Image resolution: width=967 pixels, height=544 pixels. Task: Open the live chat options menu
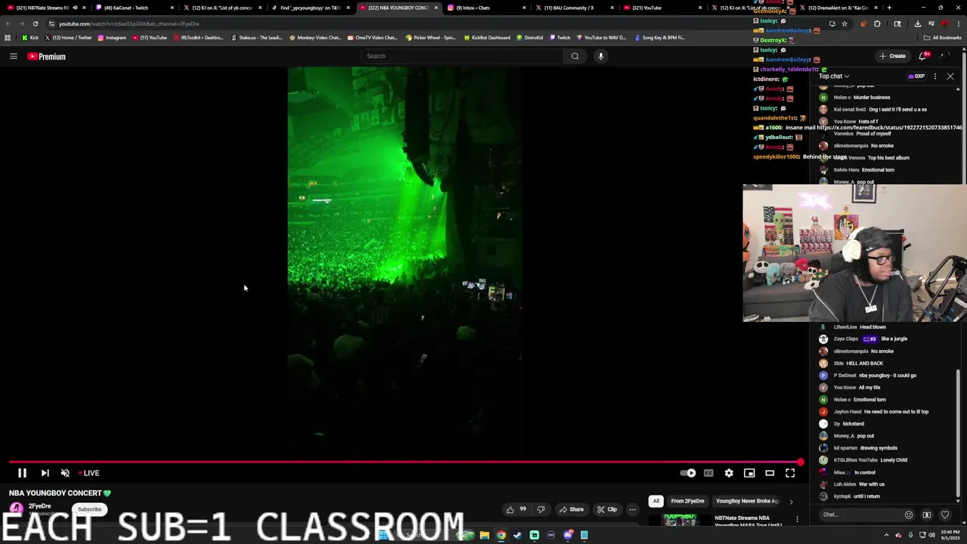[935, 76]
